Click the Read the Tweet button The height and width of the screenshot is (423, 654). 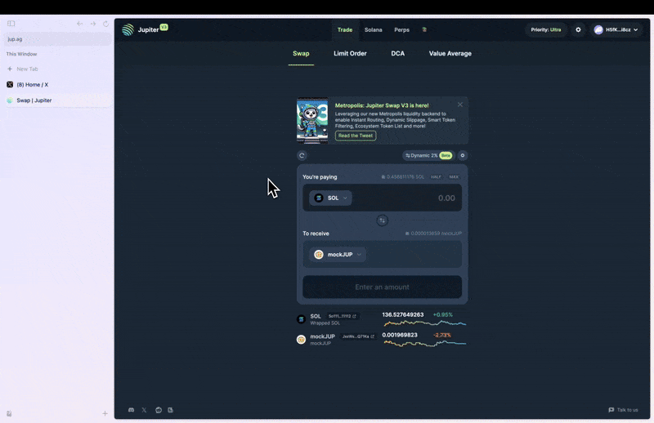click(x=356, y=136)
